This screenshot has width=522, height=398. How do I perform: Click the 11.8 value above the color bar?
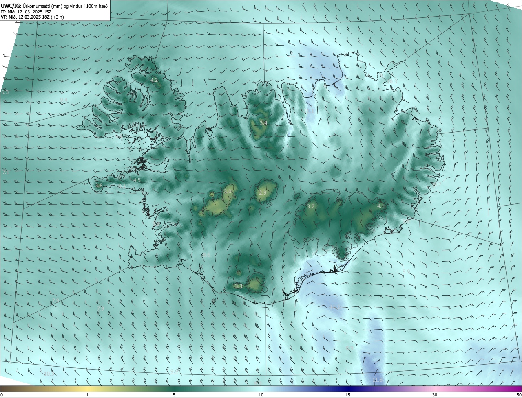pos(378,380)
